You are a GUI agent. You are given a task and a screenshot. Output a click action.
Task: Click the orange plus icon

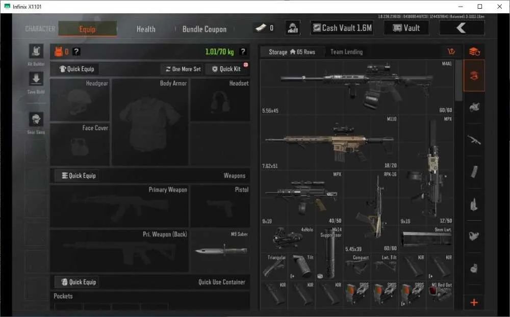[474, 302]
